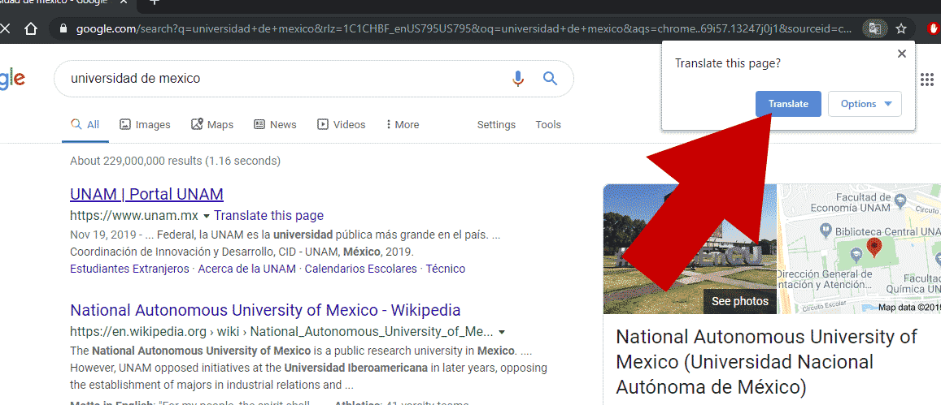Click the Google logo
Screen dimensions: 941x405
pyautogui.click(x=12, y=79)
